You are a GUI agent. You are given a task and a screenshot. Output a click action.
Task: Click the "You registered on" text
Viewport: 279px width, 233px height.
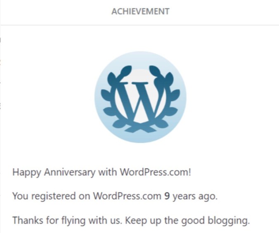[52, 196]
